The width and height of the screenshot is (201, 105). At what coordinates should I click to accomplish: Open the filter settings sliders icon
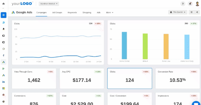click(x=191, y=12)
